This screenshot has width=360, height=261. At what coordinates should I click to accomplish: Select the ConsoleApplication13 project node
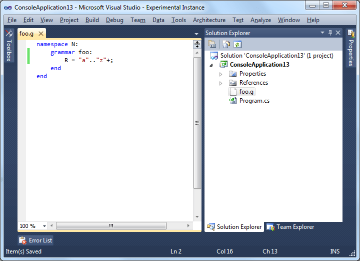point(259,65)
